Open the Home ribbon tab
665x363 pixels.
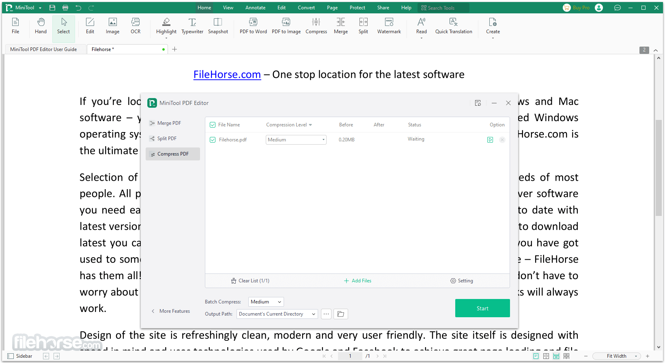(204, 8)
